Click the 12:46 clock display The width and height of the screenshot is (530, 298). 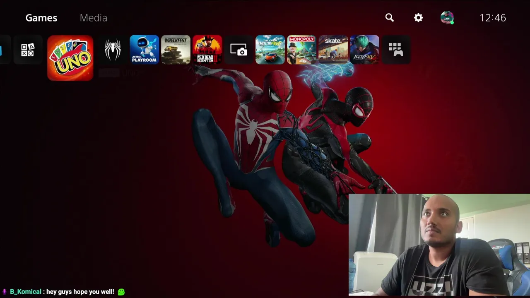click(493, 18)
